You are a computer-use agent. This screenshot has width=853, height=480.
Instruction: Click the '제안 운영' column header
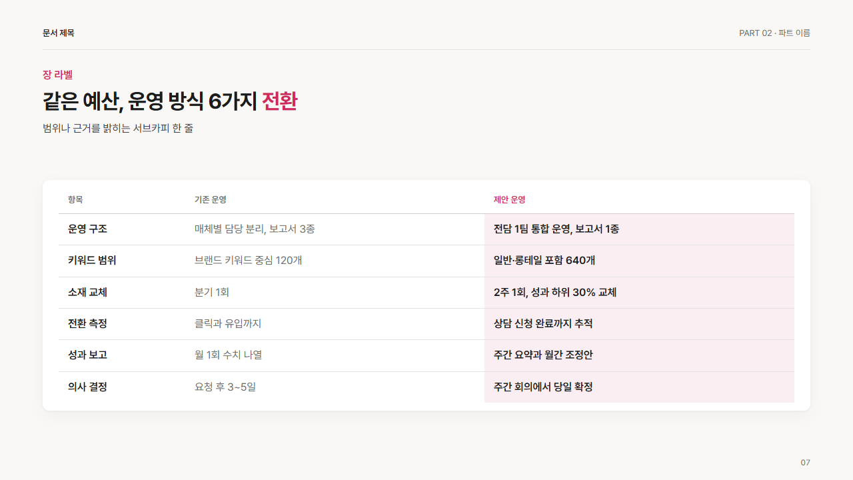[510, 199]
